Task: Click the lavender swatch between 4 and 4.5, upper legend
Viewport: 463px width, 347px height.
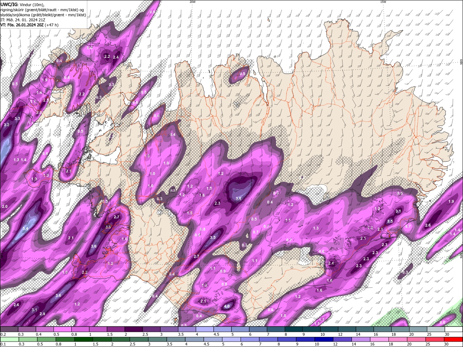Action: [x=204, y=329]
